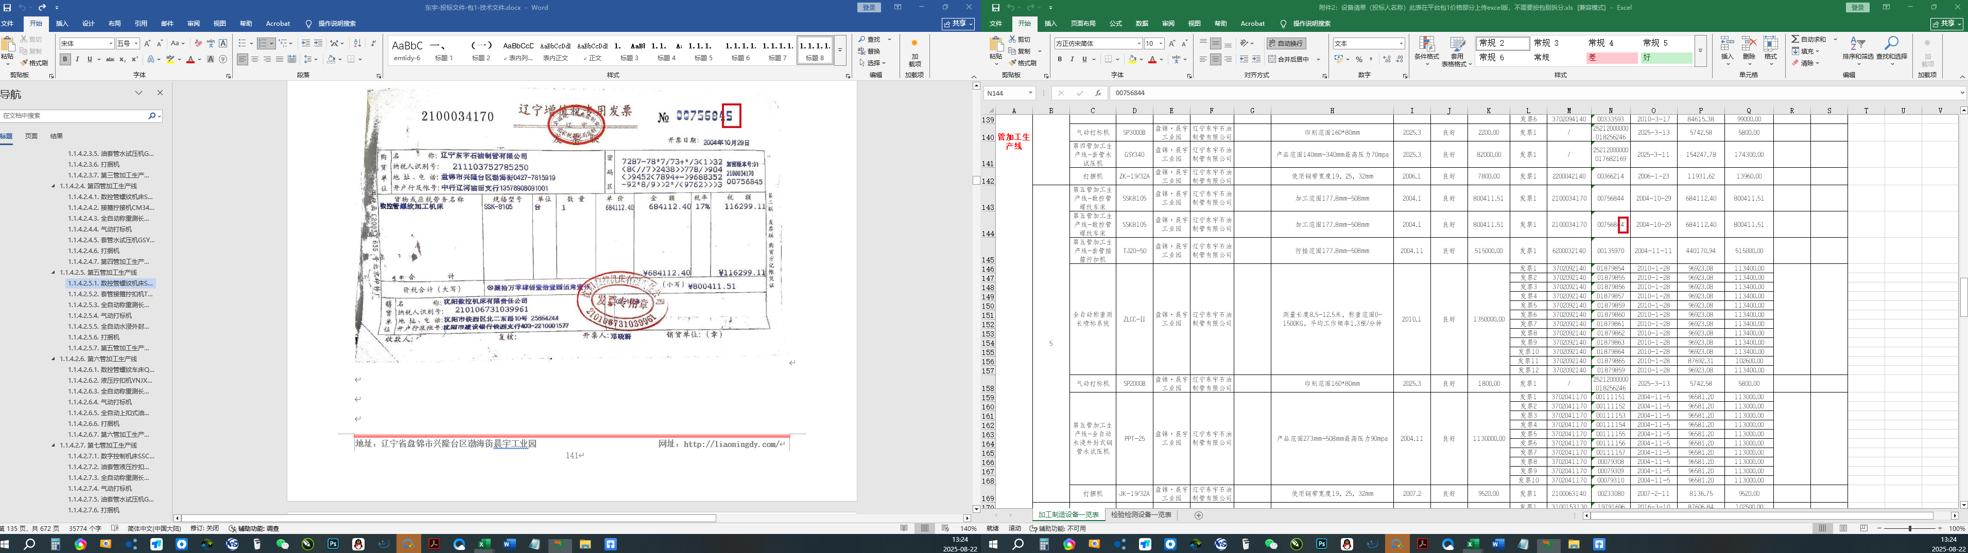Show paragraph marks in Word
The image size is (1968, 553).
tap(374, 44)
